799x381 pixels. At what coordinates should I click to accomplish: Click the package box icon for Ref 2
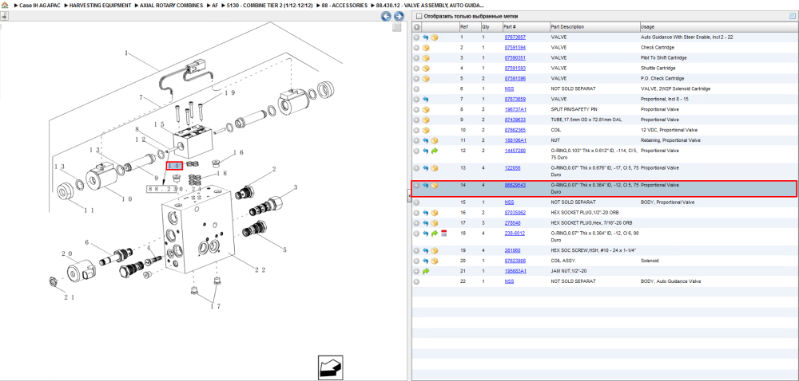pyautogui.click(x=426, y=48)
